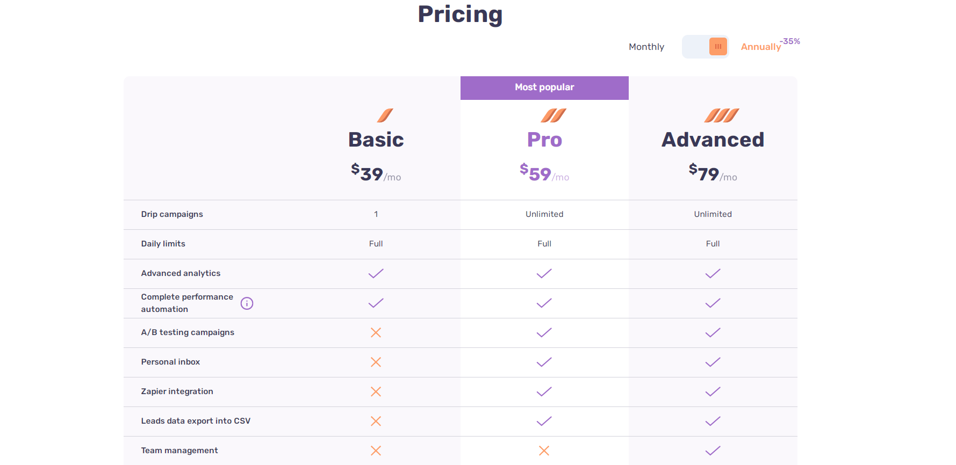Open the Complete performance automation info icon
The width and height of the screenshot is (956, 465).
pyautogui.click(x=247, y=303)
